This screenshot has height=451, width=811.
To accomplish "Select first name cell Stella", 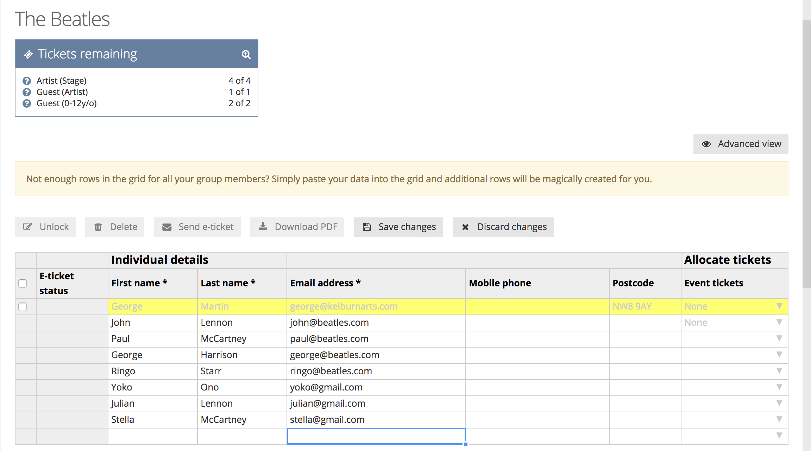I will click(x=152, y=420).
